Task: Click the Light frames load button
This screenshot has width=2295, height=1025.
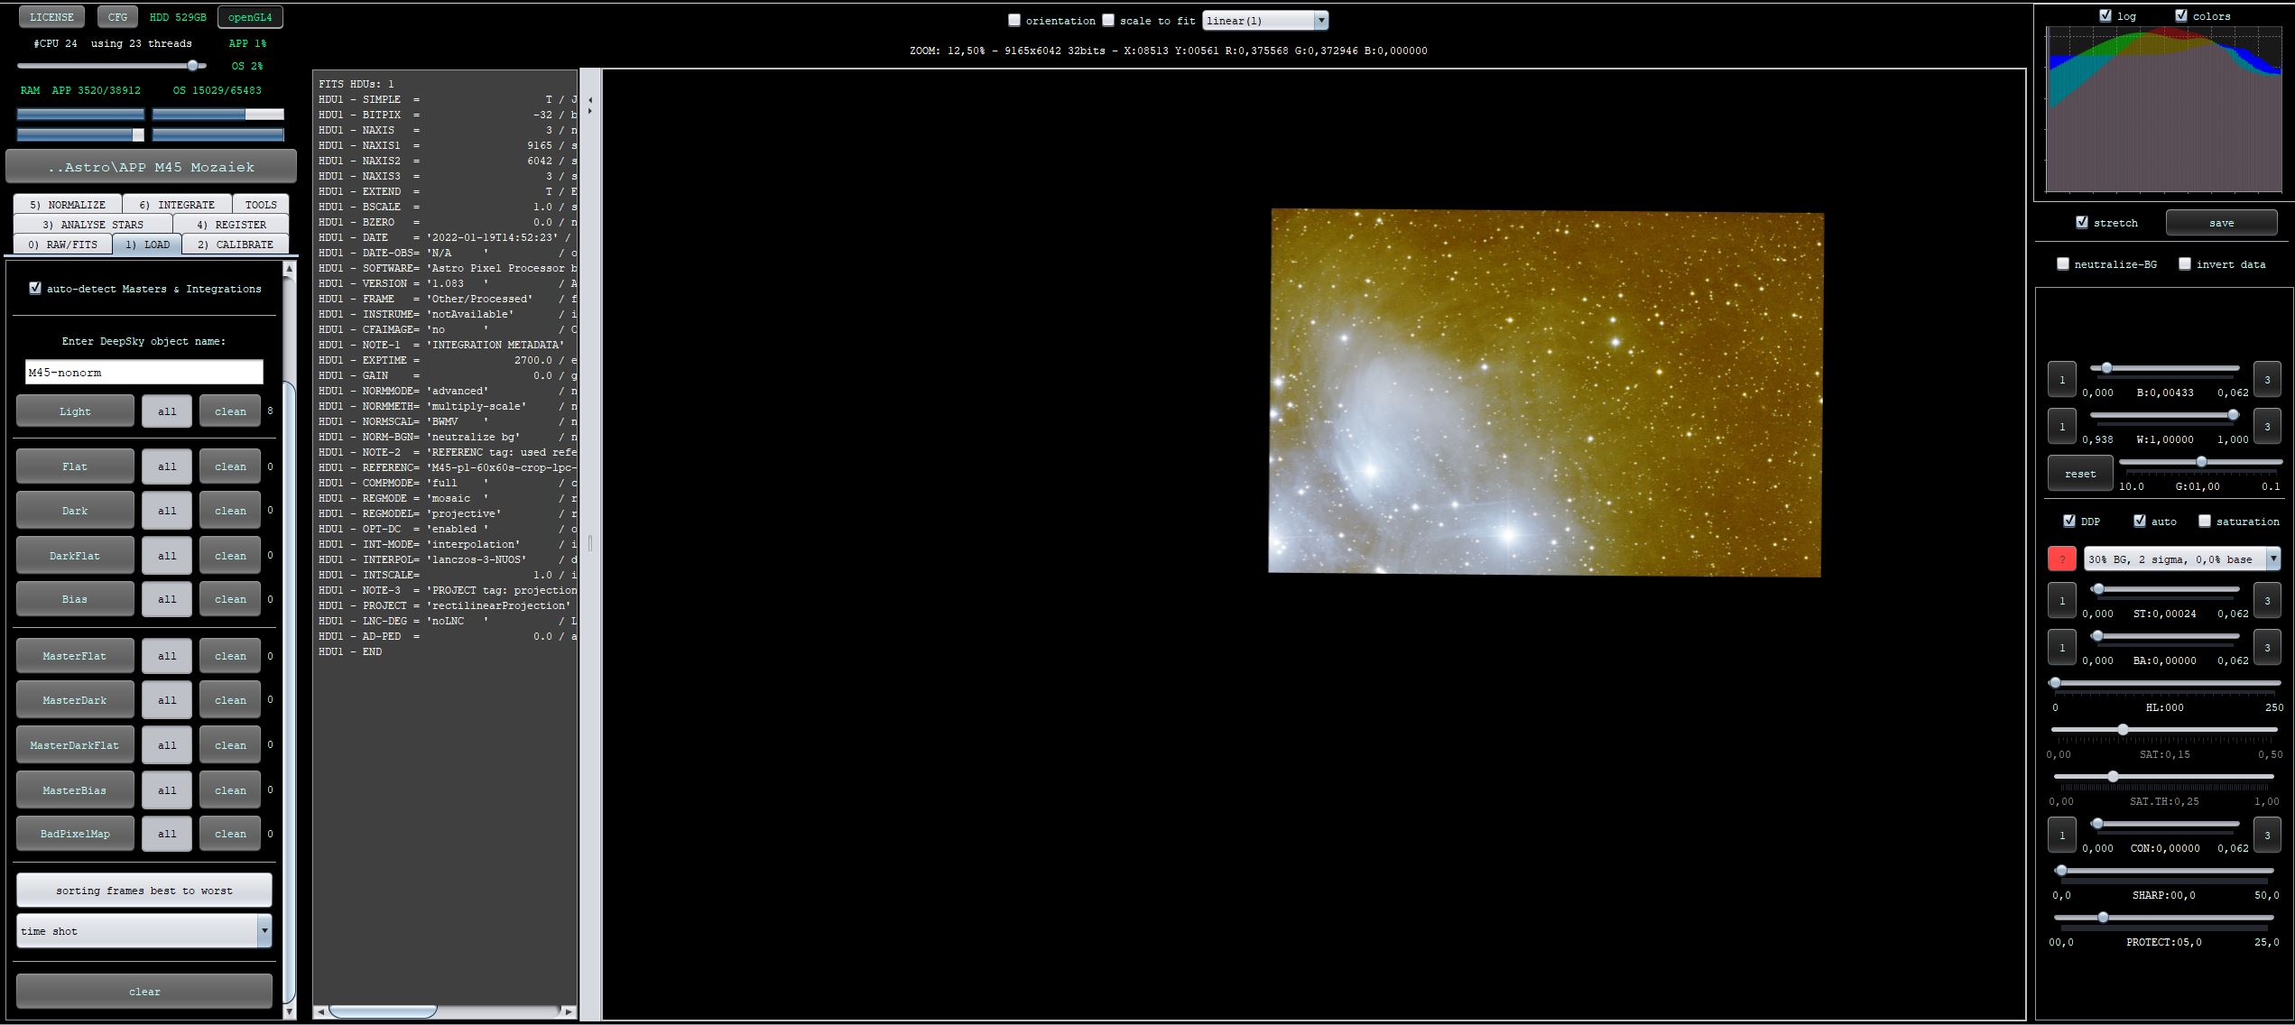Action: pos(75,411)
